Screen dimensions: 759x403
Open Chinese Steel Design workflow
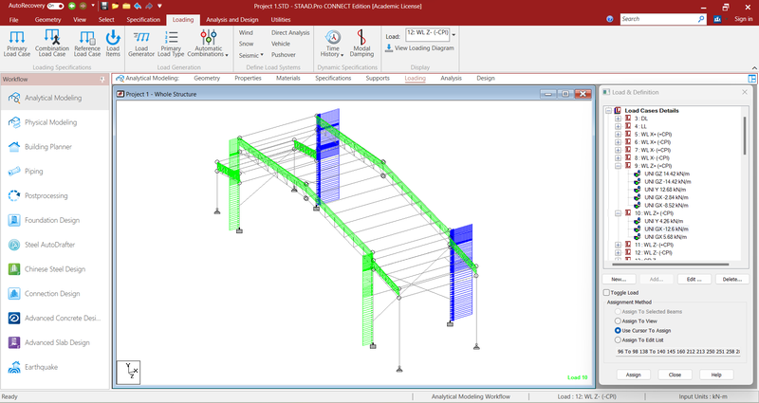pyautogui.click(x=55, y=269)
